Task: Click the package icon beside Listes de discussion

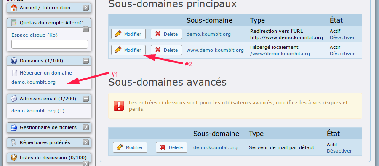Action: coord(14,158)
